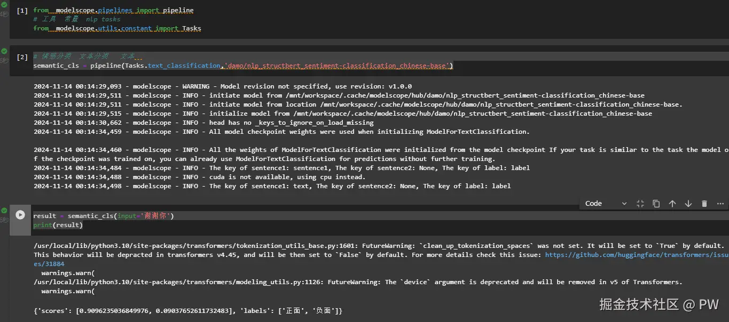Open the Code cell type dropdown
The image size is (729, 322).
606,204
